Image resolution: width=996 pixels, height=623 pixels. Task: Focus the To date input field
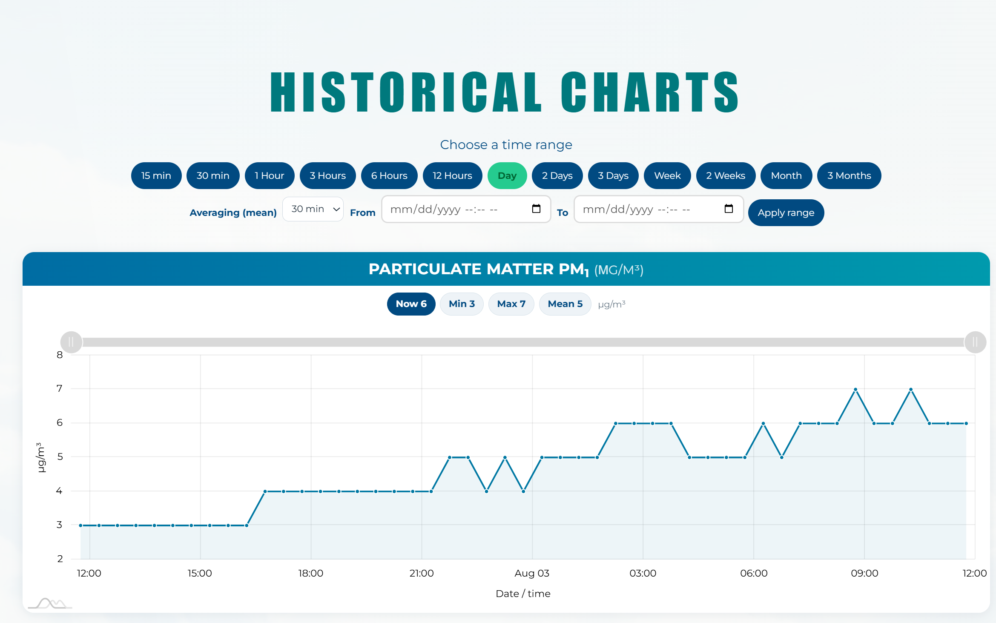(659, 209)
